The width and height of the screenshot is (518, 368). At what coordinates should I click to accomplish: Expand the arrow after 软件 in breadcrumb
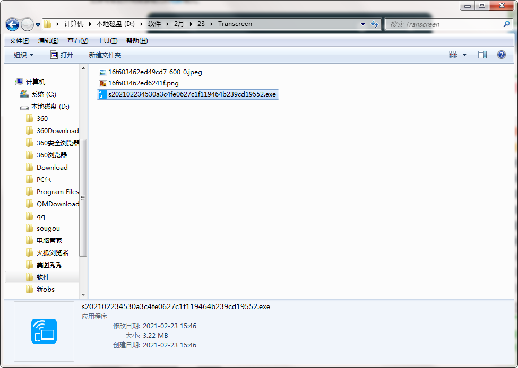click(x=168, y=24)
